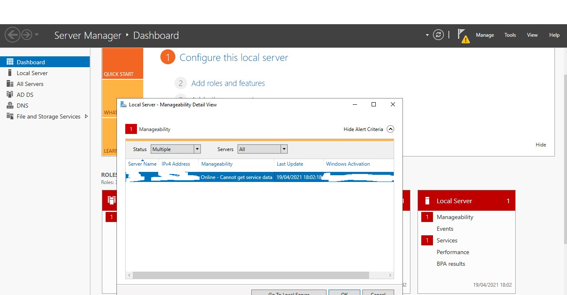Open All Servers in the left navigation

[x=45, y=84]
